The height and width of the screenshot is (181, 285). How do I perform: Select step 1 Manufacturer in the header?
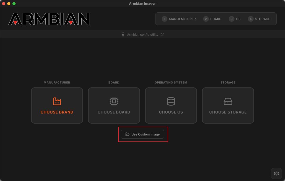pyautogui.click(x=179, y=19)
